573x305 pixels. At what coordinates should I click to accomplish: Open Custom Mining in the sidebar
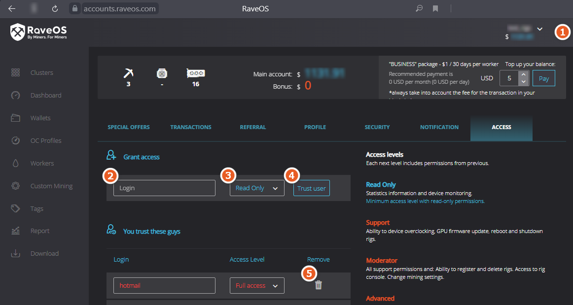(51, 186)
